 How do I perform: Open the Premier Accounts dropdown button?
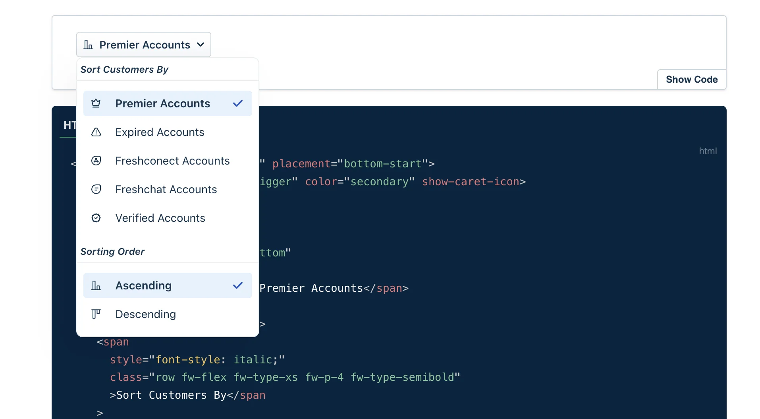143,45
